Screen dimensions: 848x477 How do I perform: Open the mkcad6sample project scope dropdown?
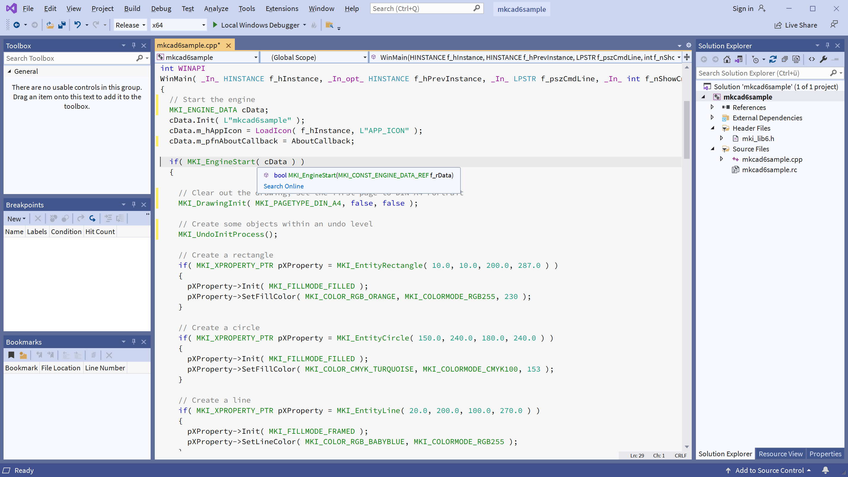tap(207, 57)
